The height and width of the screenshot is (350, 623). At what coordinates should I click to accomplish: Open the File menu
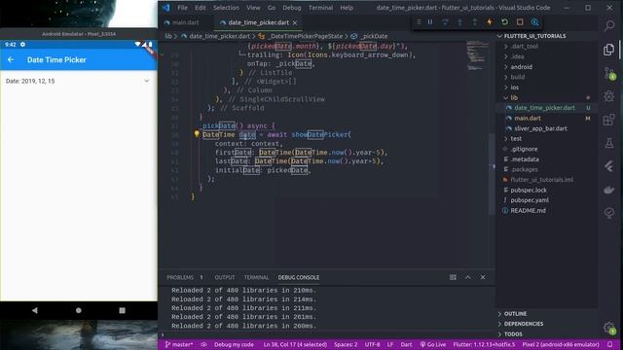coord(182,8)
